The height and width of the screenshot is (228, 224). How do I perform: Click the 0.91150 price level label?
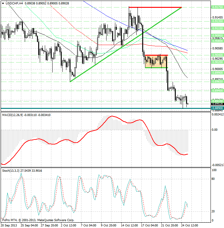pyautogui.click(x=217, y=28)
